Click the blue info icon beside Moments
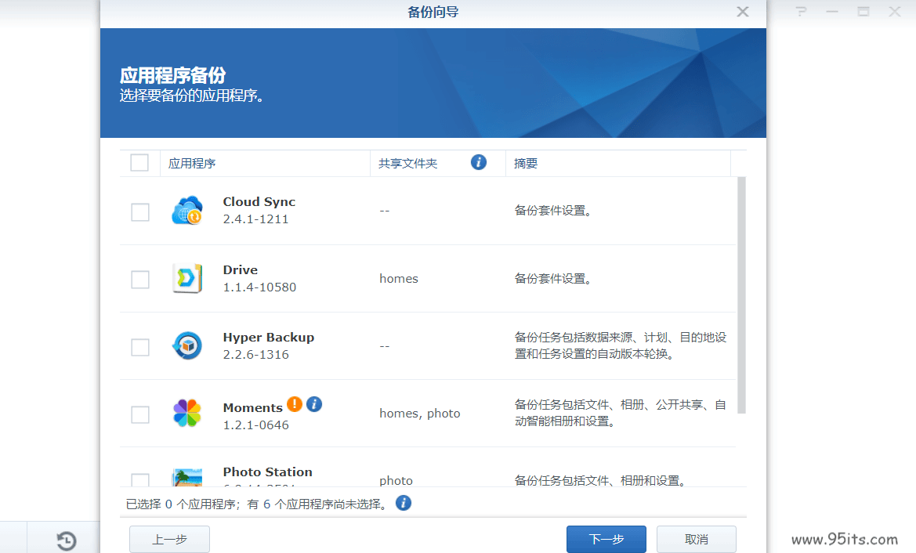The image size is (916, 553). click(314, 404)
